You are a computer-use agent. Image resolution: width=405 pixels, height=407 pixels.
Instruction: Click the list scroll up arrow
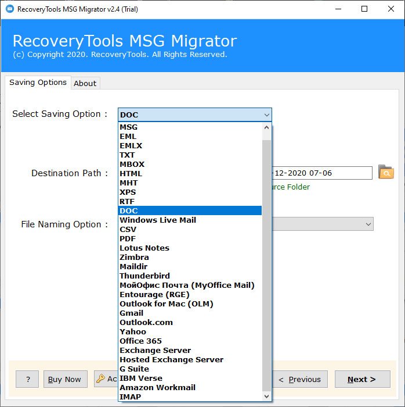266,127
